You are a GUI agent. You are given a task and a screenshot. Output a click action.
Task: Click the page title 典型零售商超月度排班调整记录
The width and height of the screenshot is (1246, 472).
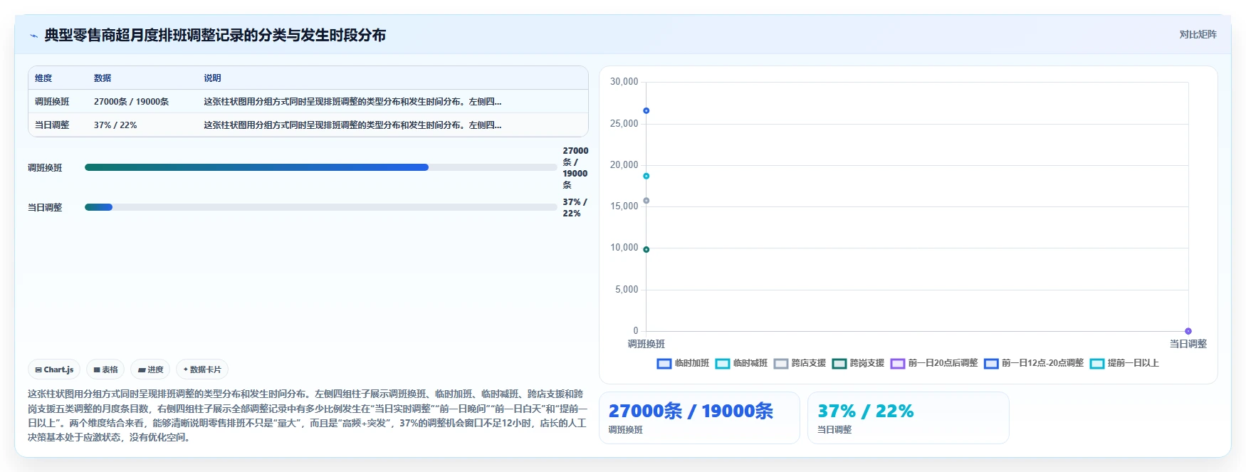[215, 35]
